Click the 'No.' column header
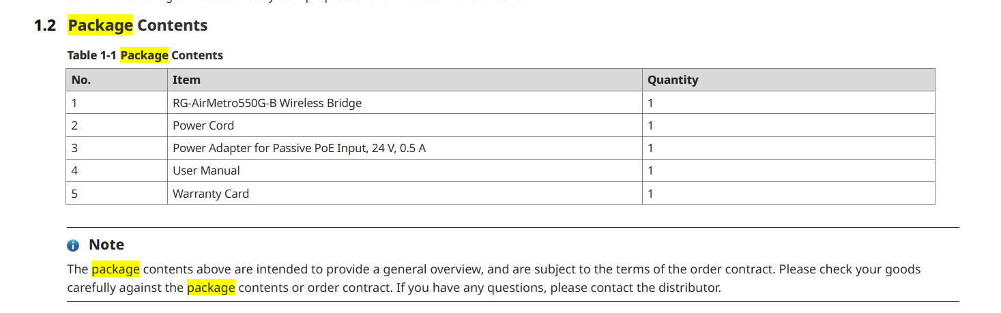 [x=117, y=80]
